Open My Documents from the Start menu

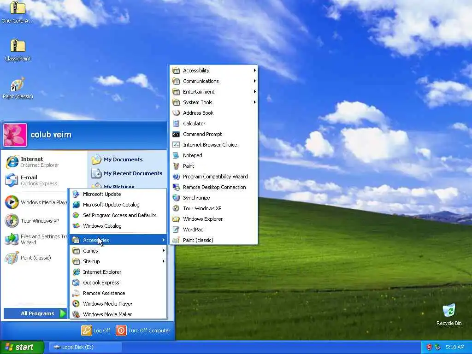pos(128,159)
